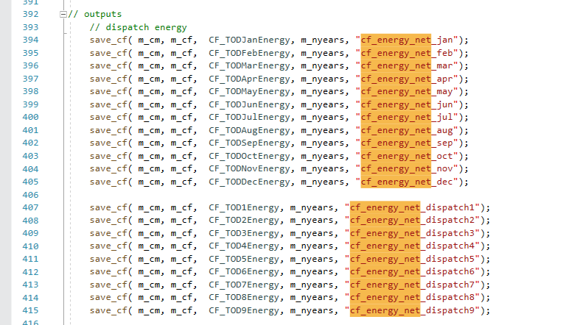Screen dimensions: 563x325
Task: Click CF_TODDecEnergy identifier
Action: 250,182
